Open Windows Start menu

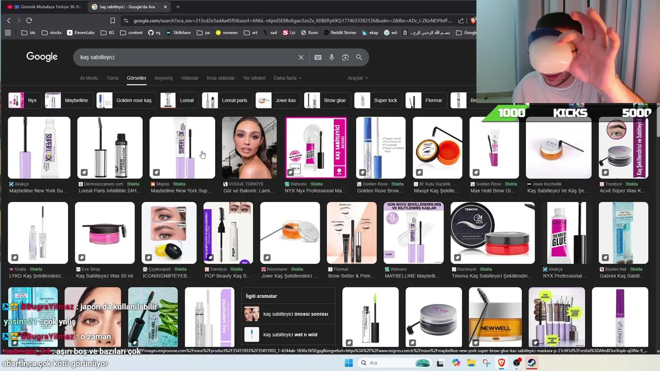click(349, 363)
